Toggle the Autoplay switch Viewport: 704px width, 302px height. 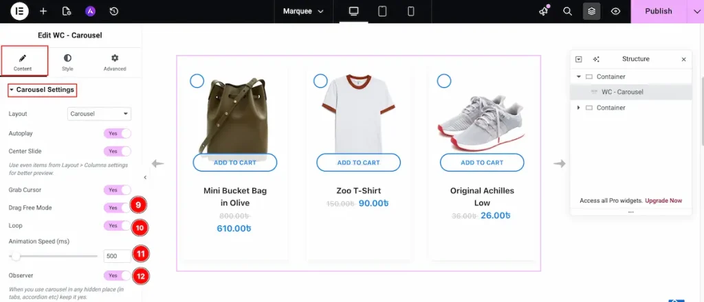click(x=117, y=133)
